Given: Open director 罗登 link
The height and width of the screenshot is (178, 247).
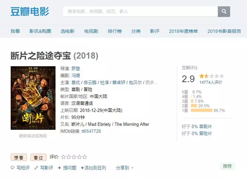Looking at the screenshot, I should pyautogui.click(x=75, y=69).
